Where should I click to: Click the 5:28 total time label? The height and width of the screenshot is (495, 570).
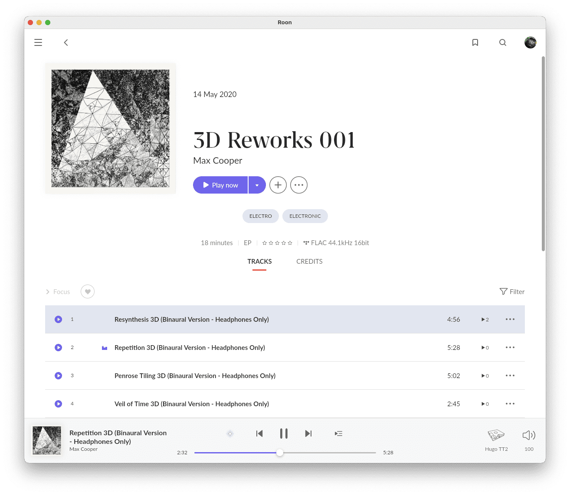point(388,453)
